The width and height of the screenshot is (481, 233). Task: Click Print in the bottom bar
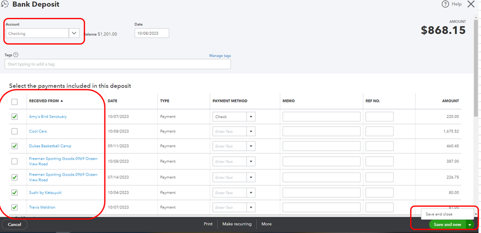[208, 224]
